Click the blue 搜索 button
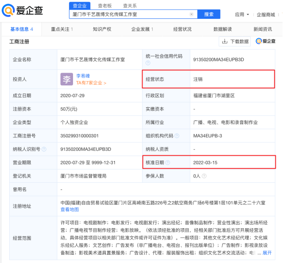Screen dimensions: 283x263 209,14
